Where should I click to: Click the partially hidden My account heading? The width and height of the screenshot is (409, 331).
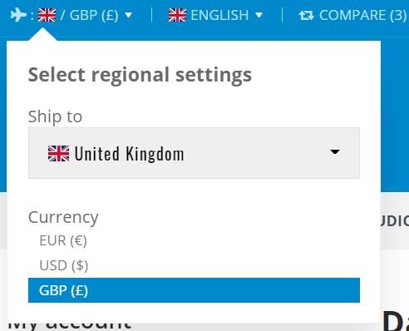pos(70,326)
